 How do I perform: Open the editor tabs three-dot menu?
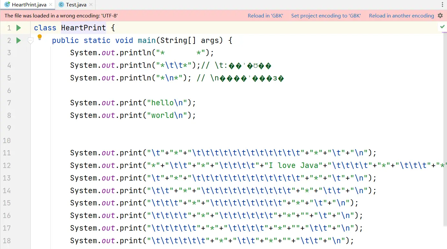pos(442,5)
